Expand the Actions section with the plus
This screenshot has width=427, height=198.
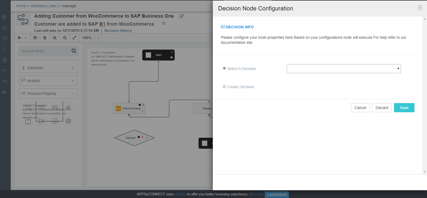(73, 81)
